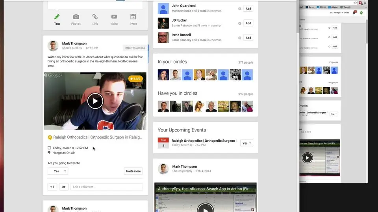Click the last avatar in Have you in circles

(x=247, y=106)
